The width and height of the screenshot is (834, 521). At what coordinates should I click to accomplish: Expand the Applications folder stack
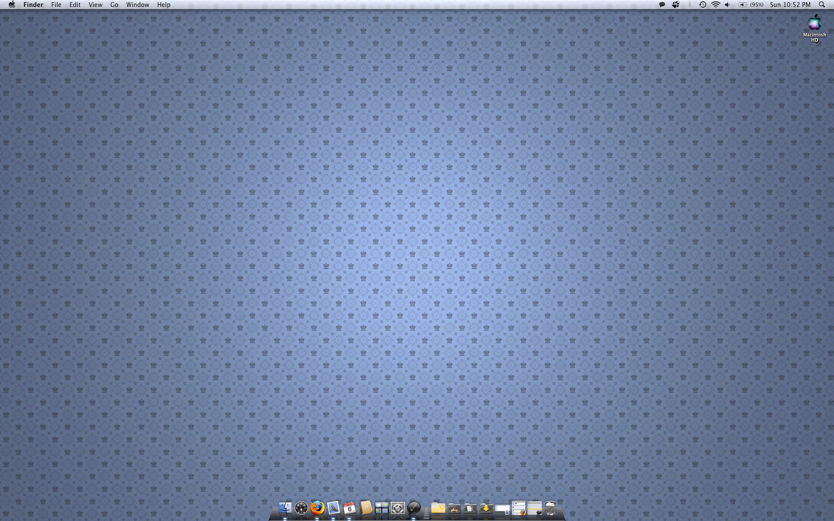click(454, 508)
